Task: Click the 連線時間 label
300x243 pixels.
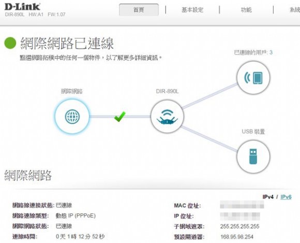Action: pyautogui.click(x=25, y=236)
